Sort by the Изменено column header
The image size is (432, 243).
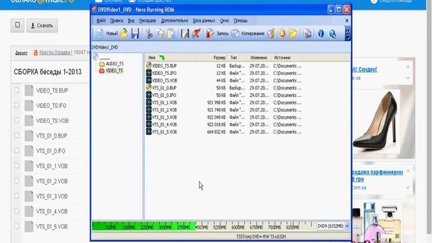pyautogui.click(x=259, y=57)
